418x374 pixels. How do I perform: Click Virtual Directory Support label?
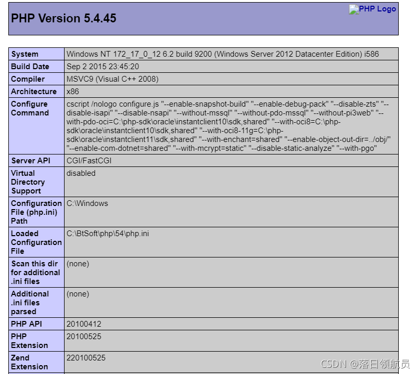click(28, 182)
